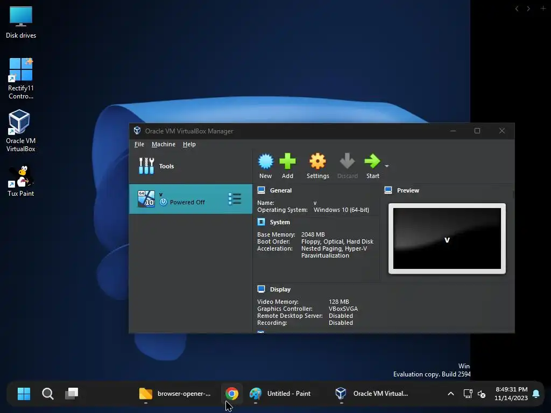Click the Preview section monitor icon
This screenshot has height=413, width=551.
pos(388,190)
